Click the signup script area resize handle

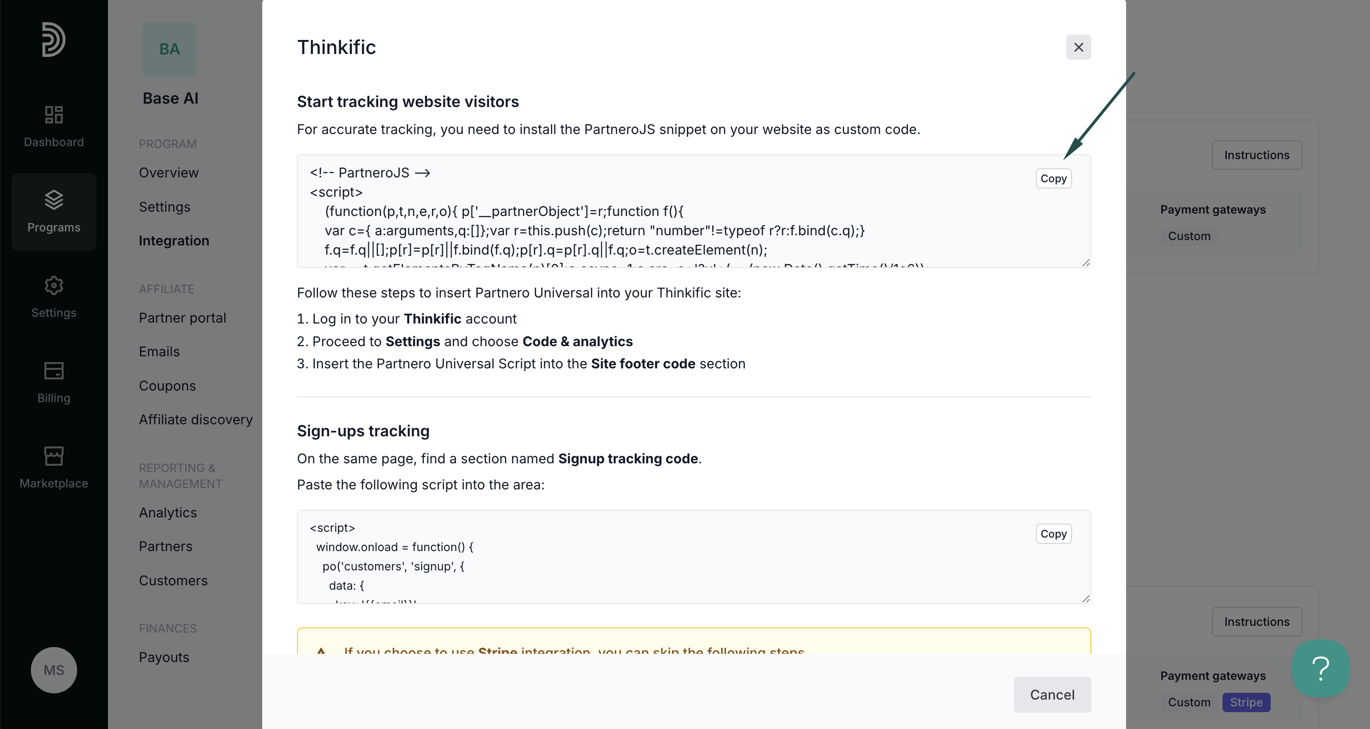point(1086,599)
